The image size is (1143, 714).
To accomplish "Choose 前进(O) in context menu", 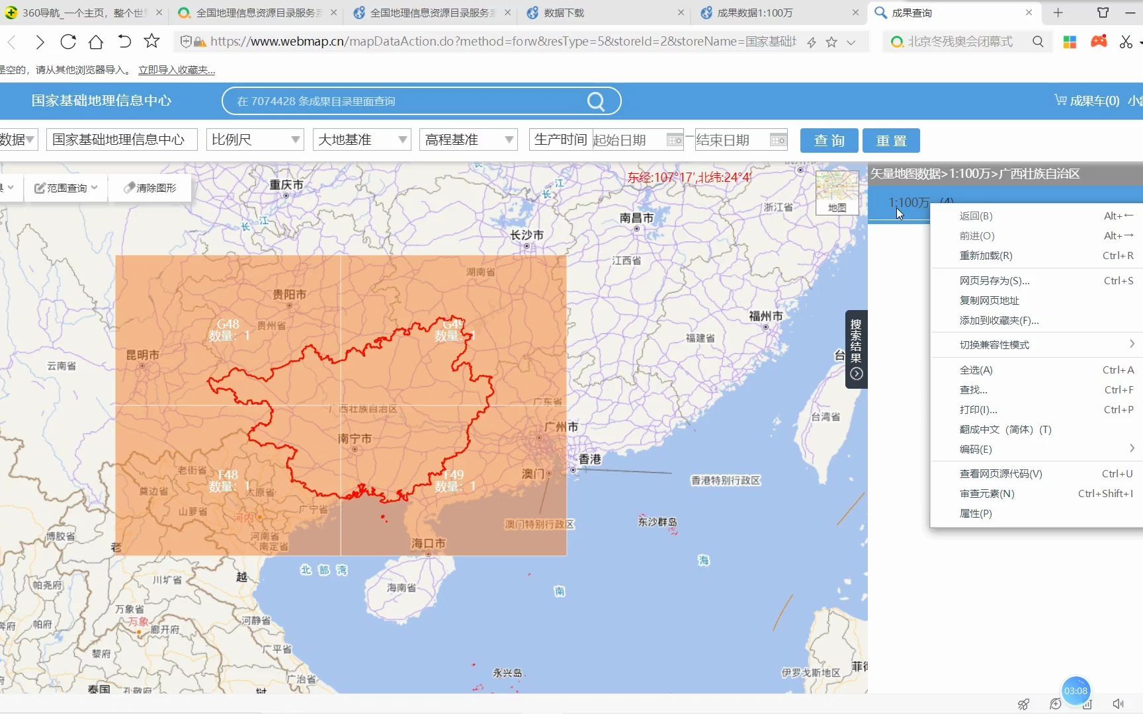I will tap(1037, 236).
